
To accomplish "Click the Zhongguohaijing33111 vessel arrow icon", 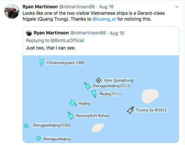I will [x=87, y=86].
